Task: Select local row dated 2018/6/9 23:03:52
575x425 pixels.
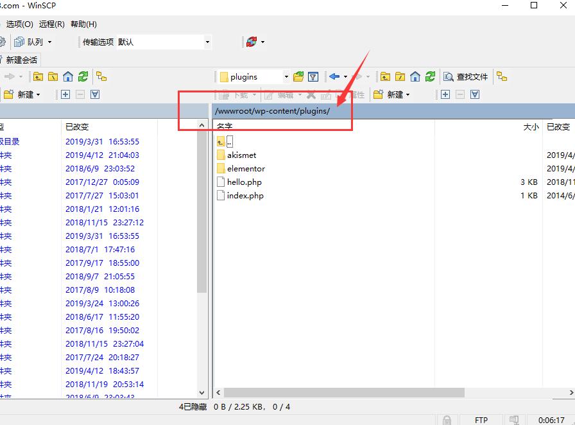Action: tap(100, 169)
